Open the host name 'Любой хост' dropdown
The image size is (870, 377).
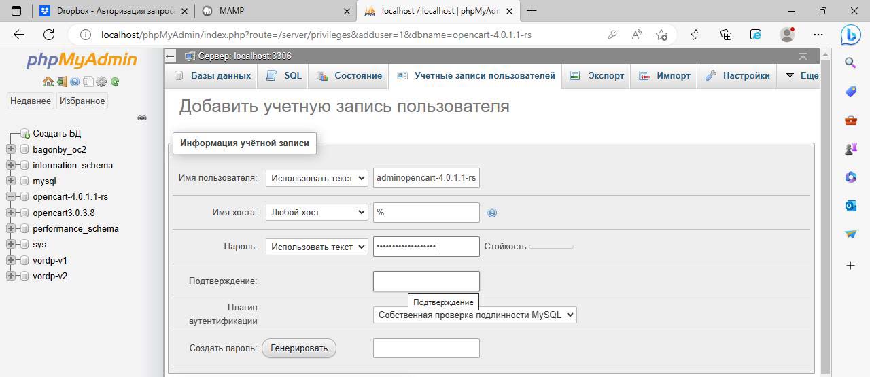click(x=317, y=212)
